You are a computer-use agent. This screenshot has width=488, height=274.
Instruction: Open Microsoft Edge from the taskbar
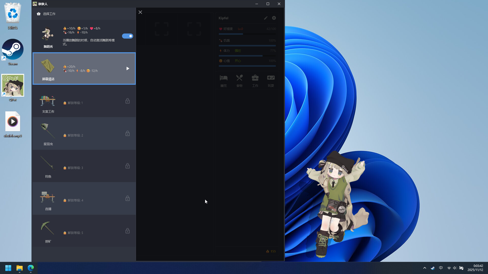coord(31,268)
